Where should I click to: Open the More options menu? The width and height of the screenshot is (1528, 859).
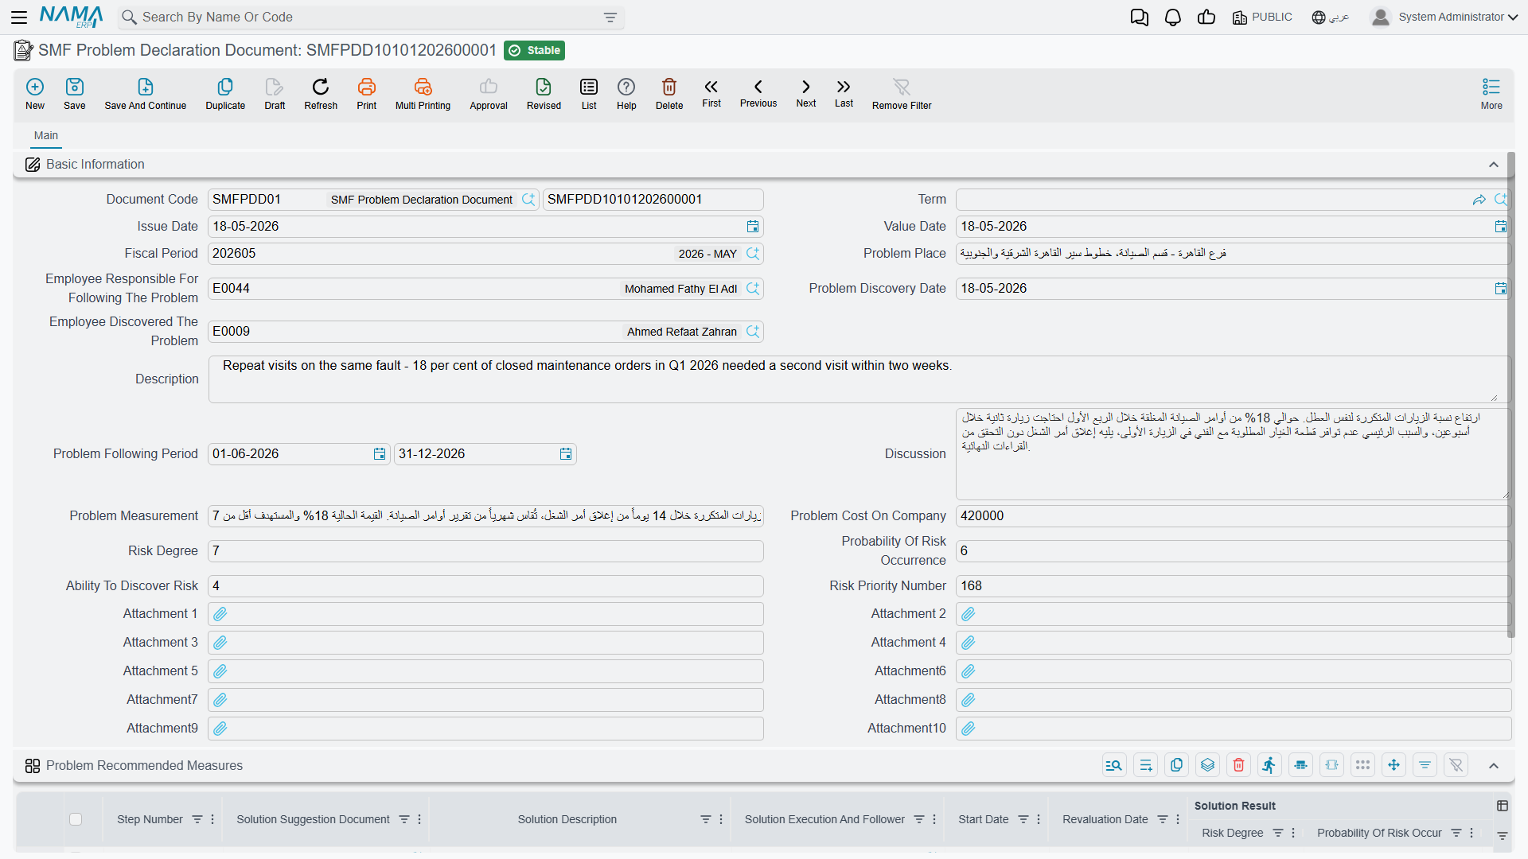coord(1491,94)
